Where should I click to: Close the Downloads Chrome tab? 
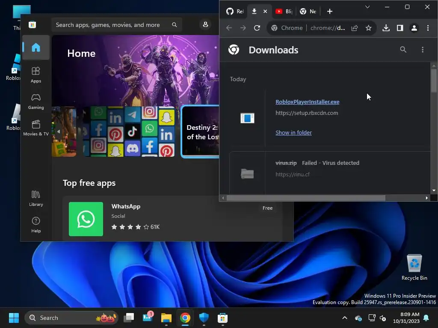265,12
